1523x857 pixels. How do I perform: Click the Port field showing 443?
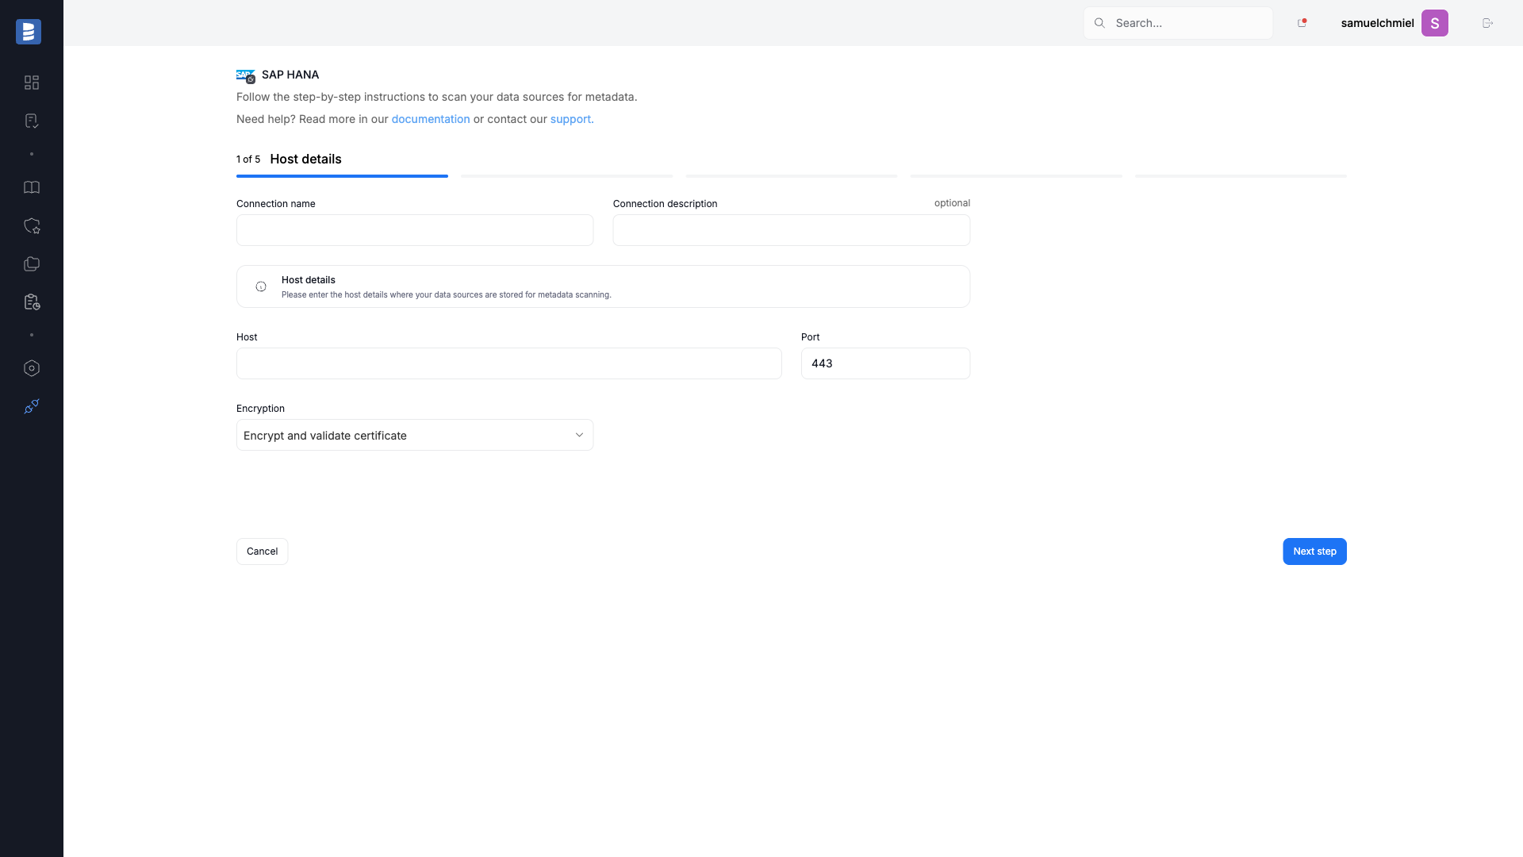coord(885,363)
